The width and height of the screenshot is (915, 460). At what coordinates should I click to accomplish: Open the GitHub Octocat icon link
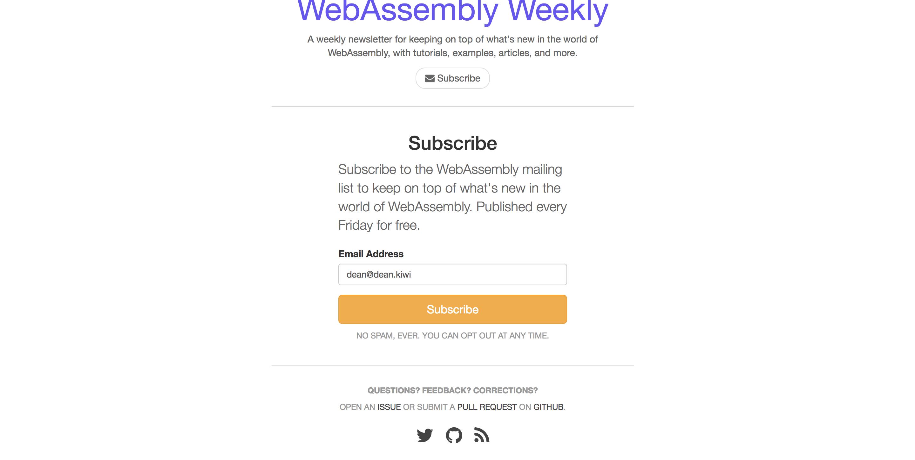[x=454, y=435]
